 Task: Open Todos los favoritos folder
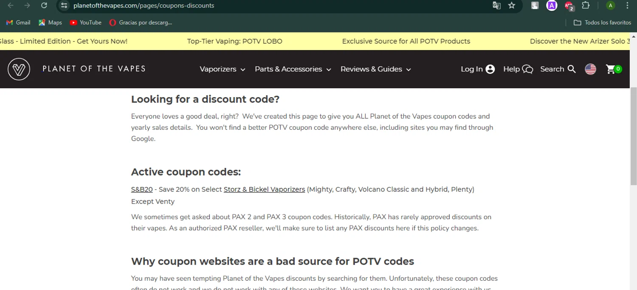pyautogui.click(x=602, y=22)
